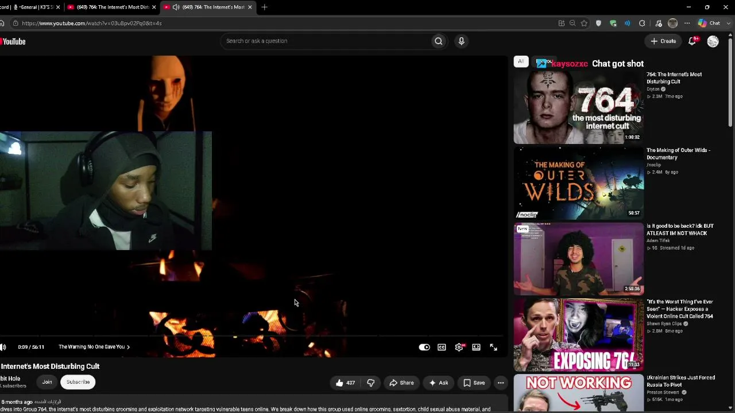Viewport: 735px width, 413px height.
Task: Toggle closed captions on the player
Action: (442, 347)
